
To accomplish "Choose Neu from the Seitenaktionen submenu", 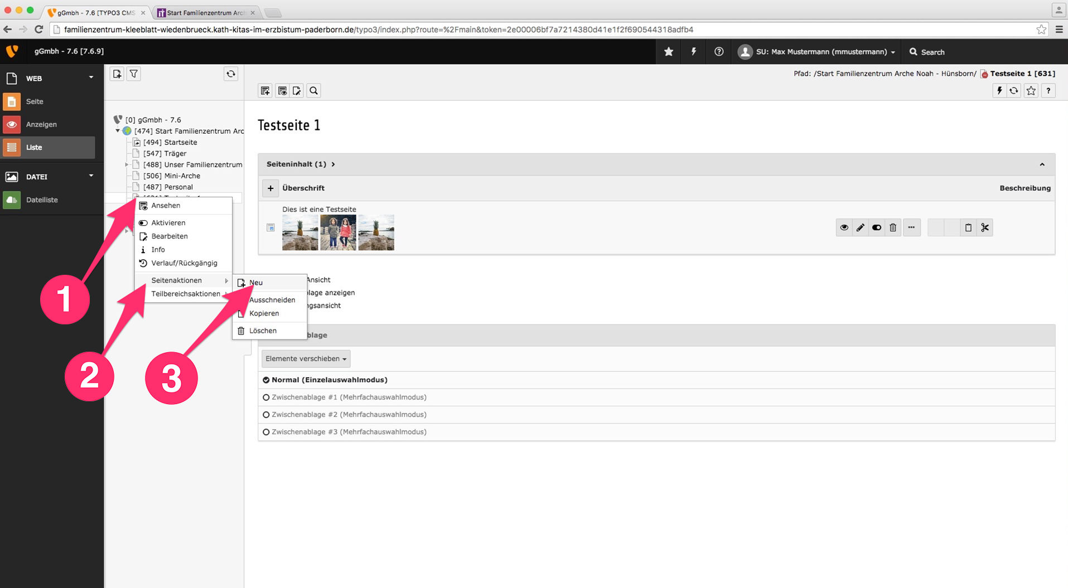I will tap(256, 283).
